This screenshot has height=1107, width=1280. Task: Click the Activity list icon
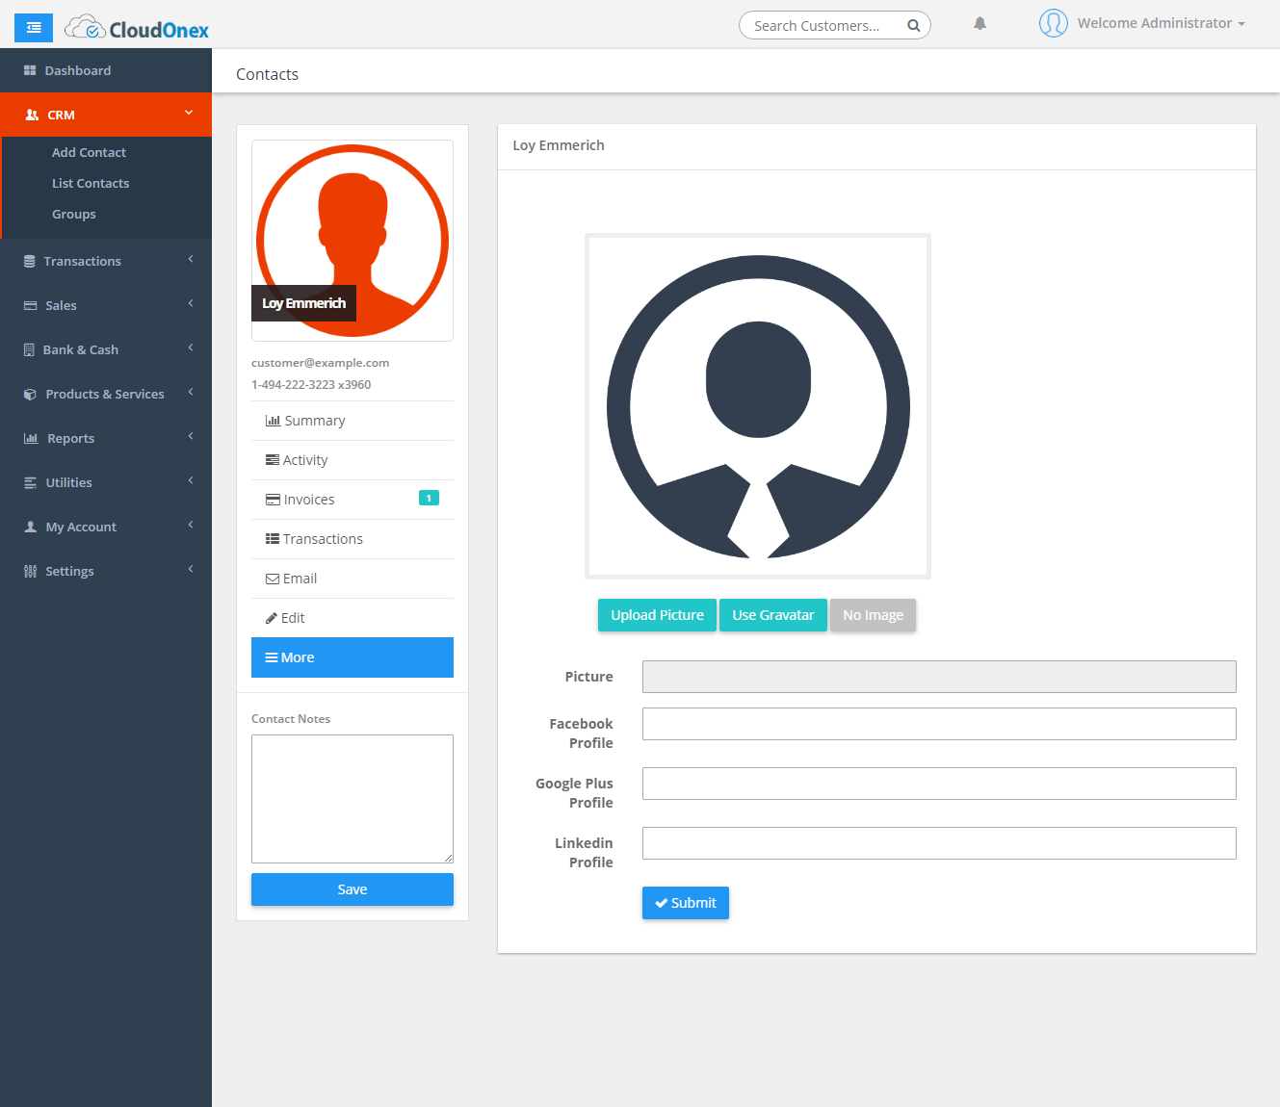pos(273,460)
